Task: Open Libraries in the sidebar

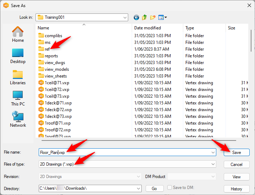Action: [18, 77]
